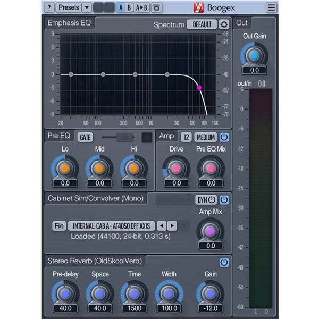Viewport: 319px width, 319px height.
Task: Toggle the GATE button
Action: tap(85, 137)
